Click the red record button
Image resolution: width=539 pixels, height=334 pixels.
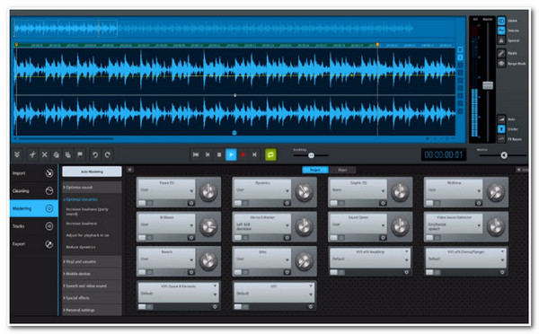[243, 154]
